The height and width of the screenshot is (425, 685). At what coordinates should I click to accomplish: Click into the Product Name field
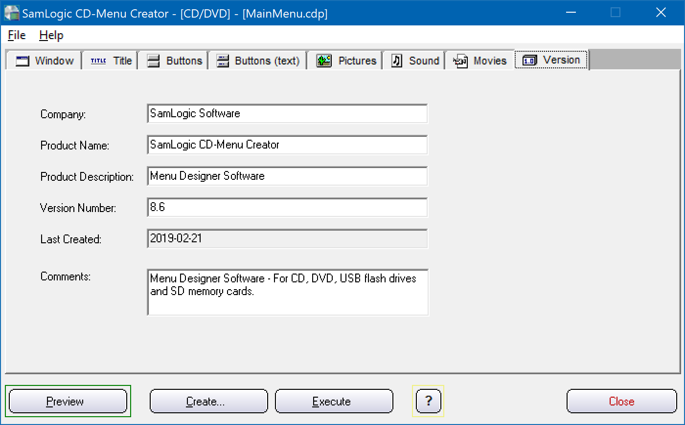(x=287, y=145)
